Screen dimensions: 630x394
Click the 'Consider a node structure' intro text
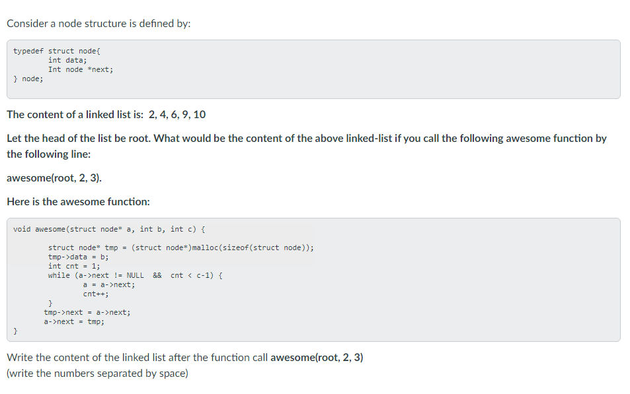point(98,24)
